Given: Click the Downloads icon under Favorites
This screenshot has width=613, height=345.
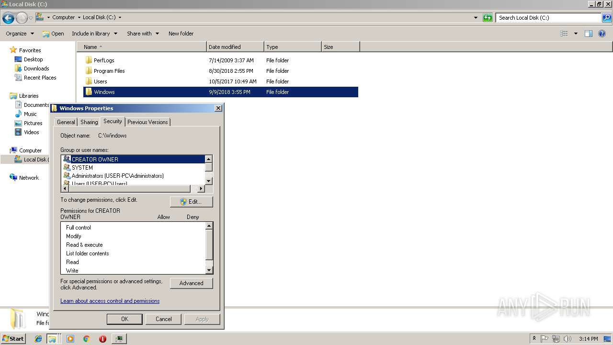Looking at the screenshot, I should pyautogui.click(x=18, y=69).
